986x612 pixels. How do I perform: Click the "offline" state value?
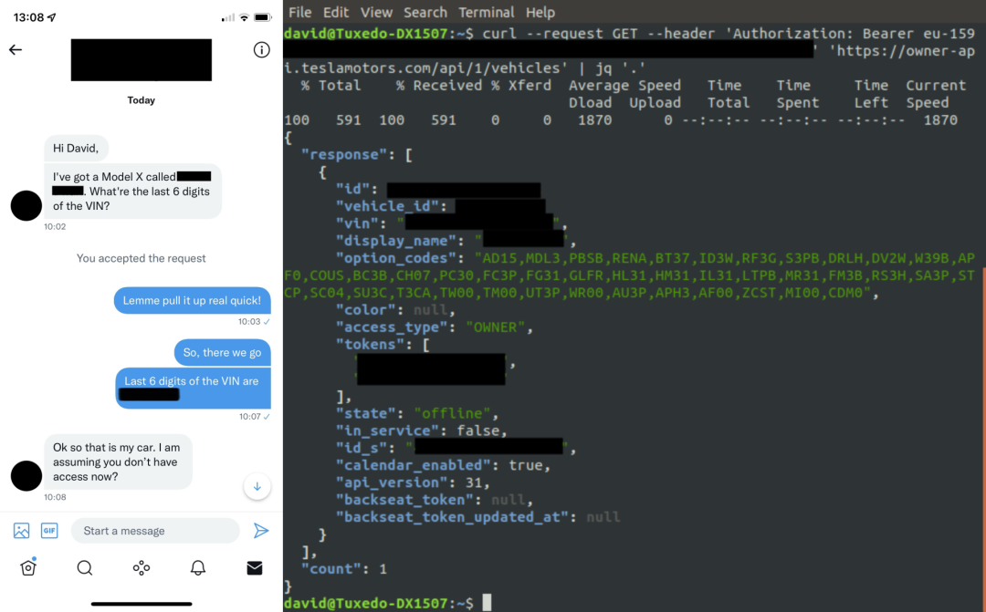pos(452,413)
